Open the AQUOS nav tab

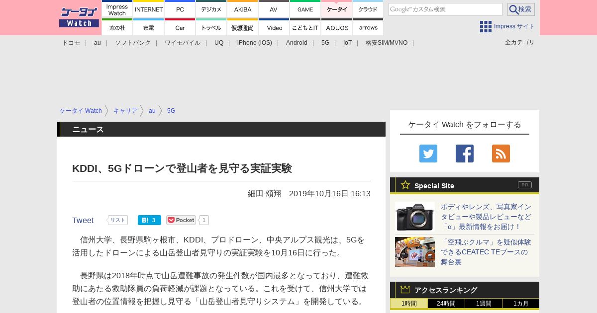pyautogui.click(x=337, y=27)
